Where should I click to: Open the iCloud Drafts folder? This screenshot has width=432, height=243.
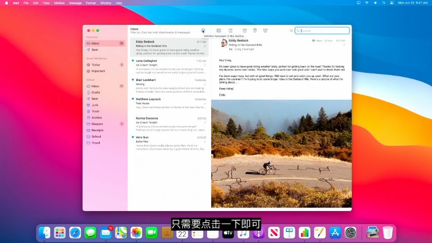[96, 93]
